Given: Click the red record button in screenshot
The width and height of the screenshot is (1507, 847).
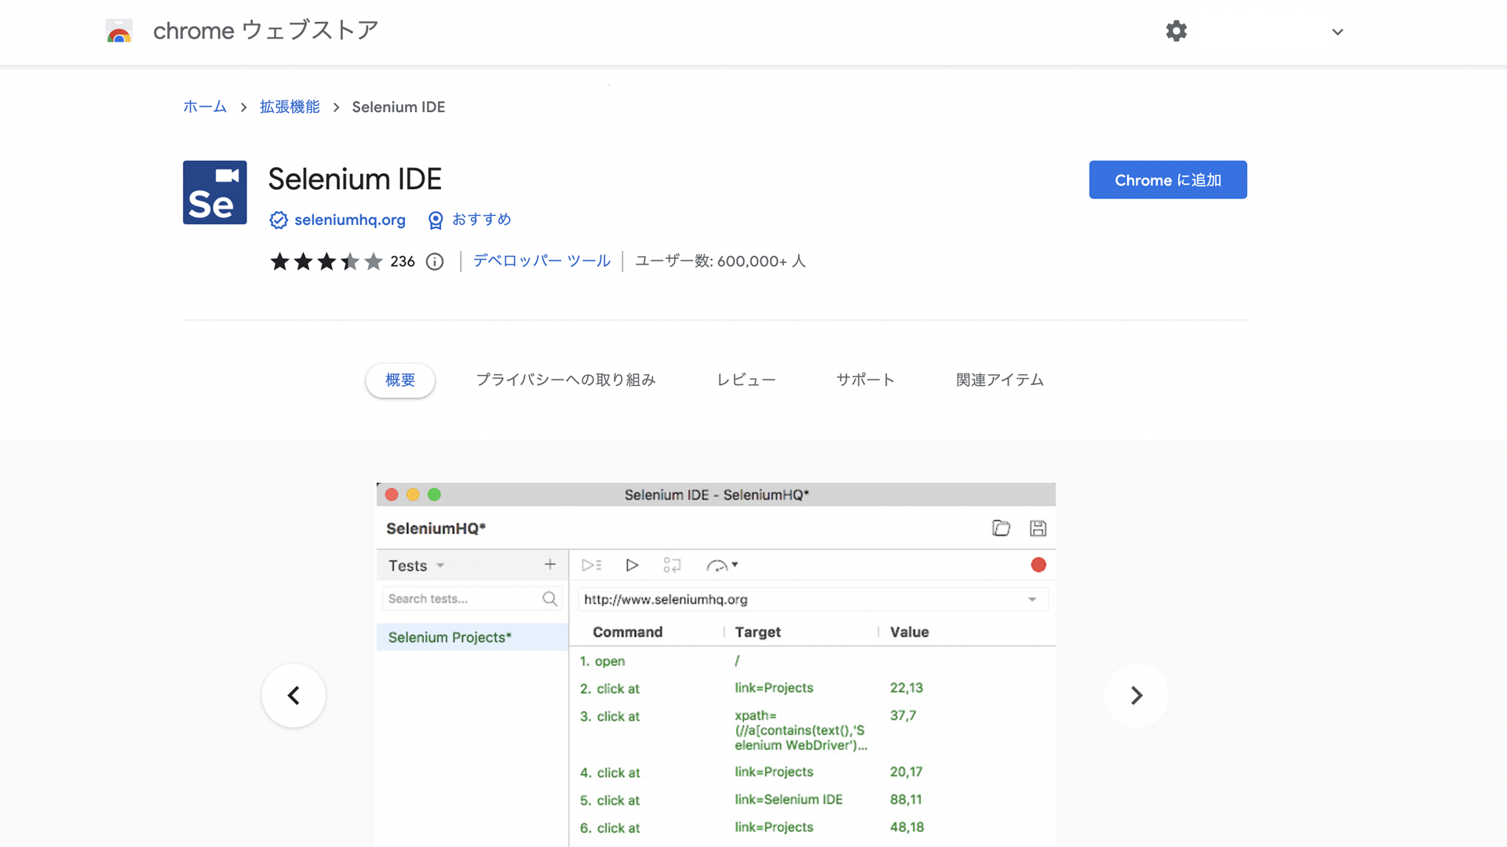Looking at the screenshot, I should [1038, 565].
